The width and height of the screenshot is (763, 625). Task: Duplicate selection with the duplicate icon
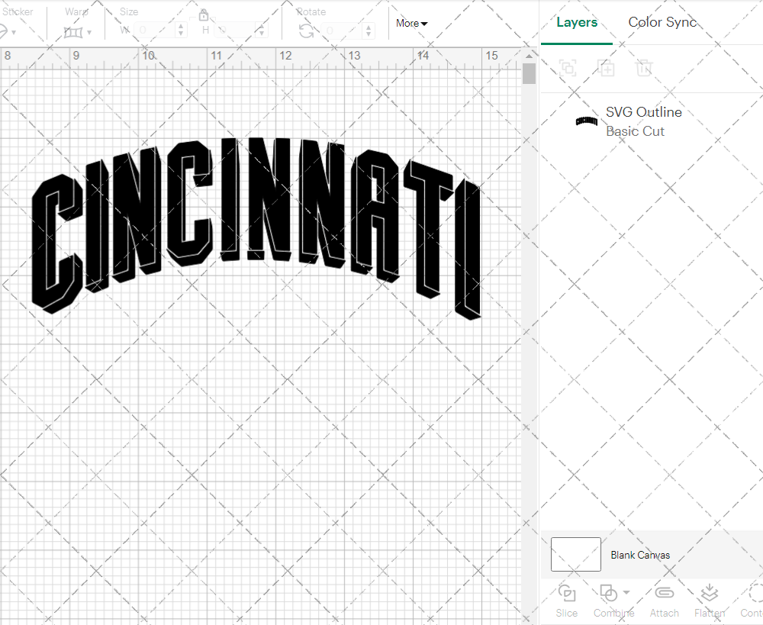pyautogui.click(x=607, y=68)
